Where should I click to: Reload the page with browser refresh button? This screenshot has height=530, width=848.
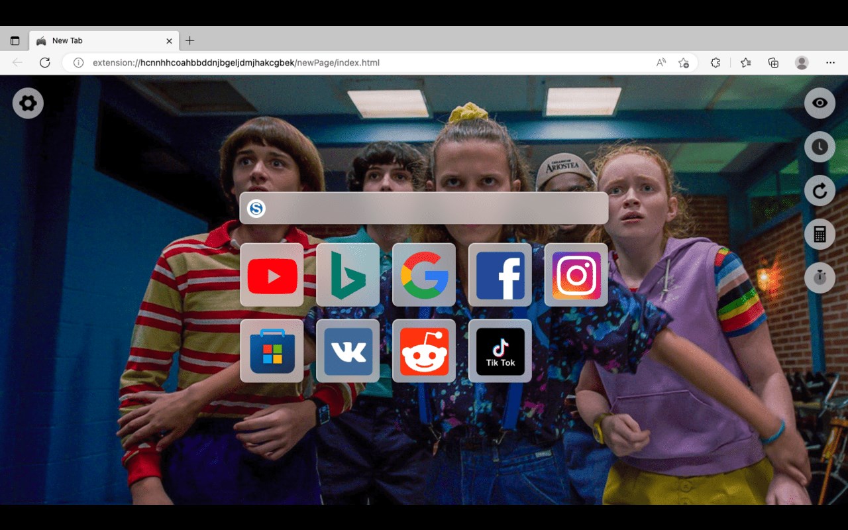point(45,62)
